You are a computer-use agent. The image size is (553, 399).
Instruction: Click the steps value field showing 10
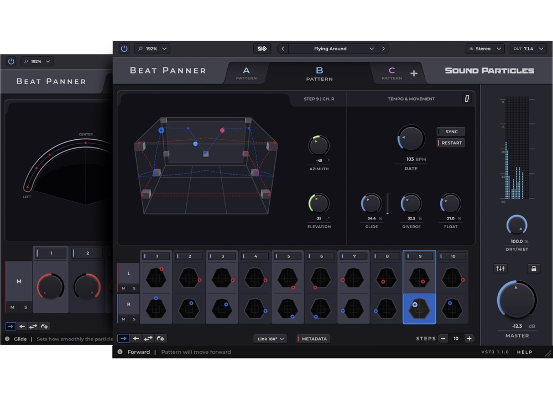[x=456, y=338]
